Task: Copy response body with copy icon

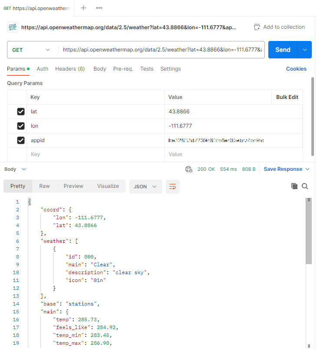Action: 294,186
